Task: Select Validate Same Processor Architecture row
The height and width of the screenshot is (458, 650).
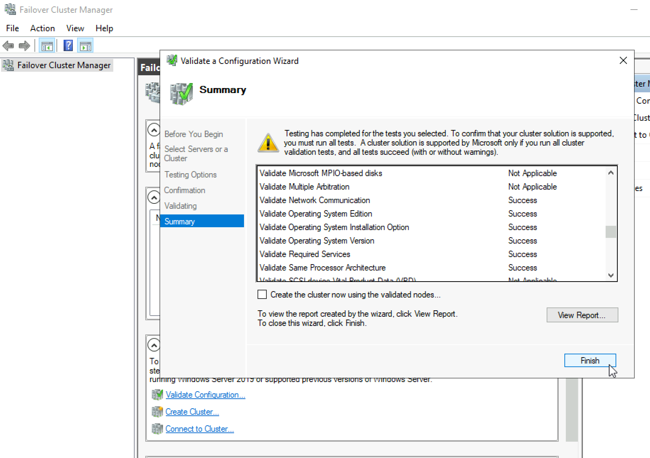Action: pos(431,268)
